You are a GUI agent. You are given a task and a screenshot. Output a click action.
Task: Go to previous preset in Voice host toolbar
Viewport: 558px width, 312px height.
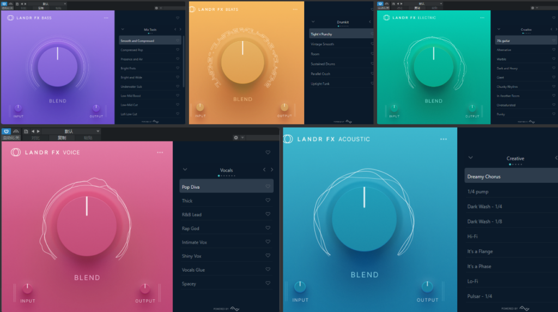click(33, 131)
